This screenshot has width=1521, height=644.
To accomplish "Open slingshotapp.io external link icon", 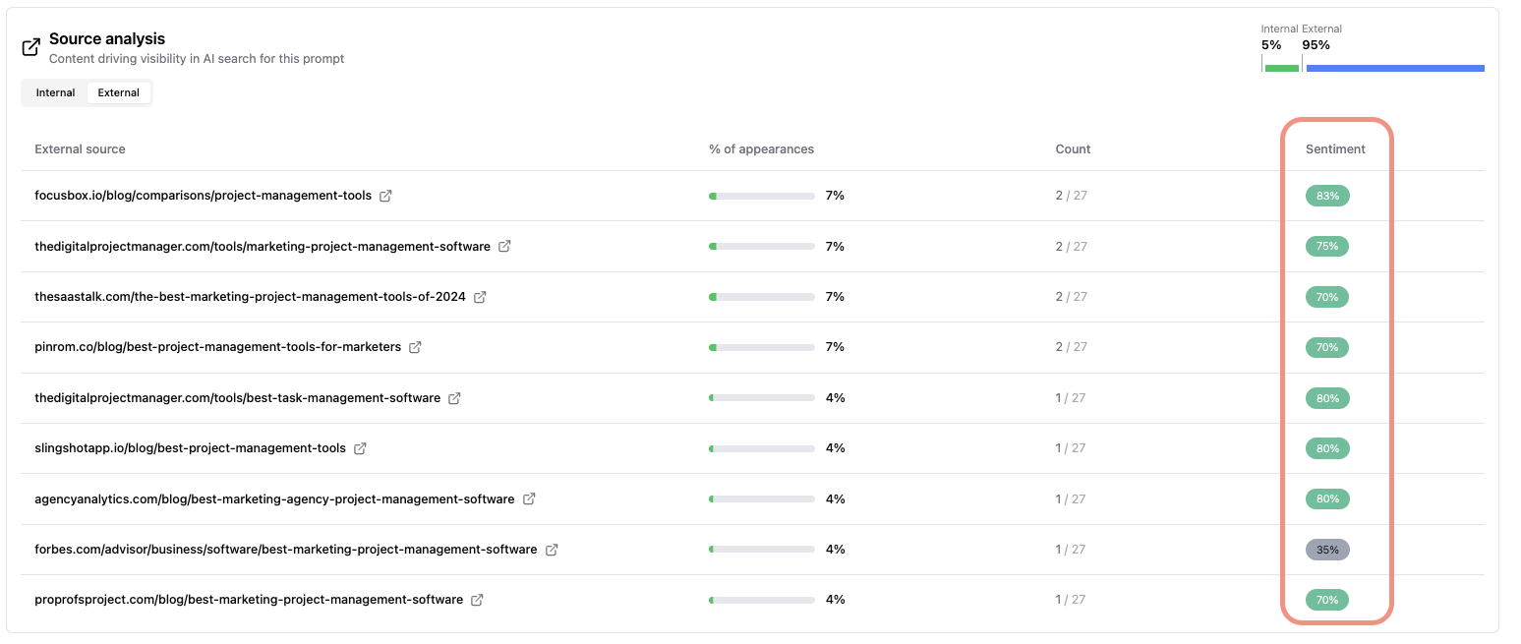I will coord(360,448).
